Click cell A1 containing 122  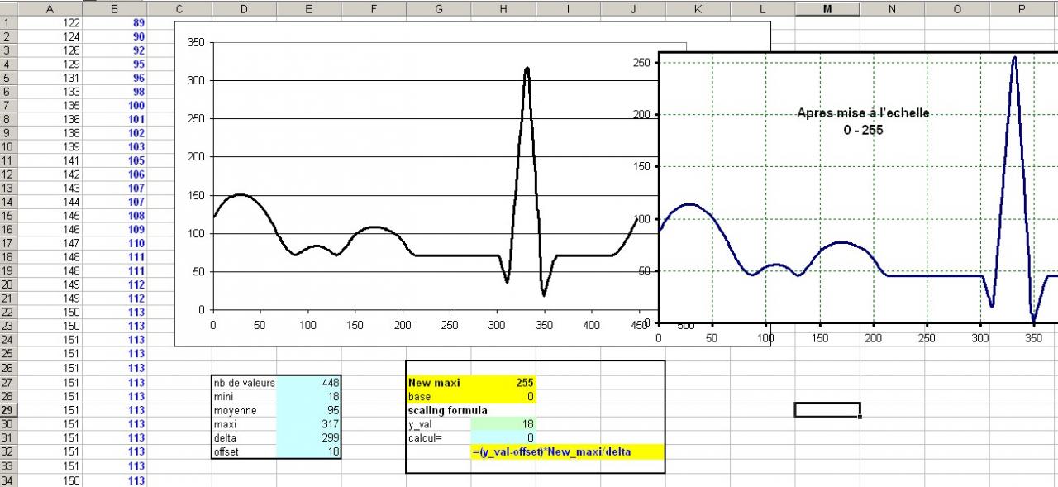(x=50, y=23)
